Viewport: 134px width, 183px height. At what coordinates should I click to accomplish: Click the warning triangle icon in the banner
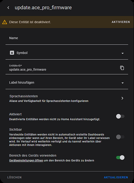(x=5, y=22)
